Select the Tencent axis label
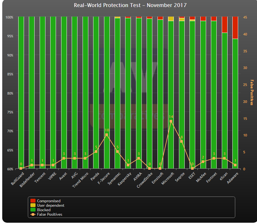 click(40, 178)
